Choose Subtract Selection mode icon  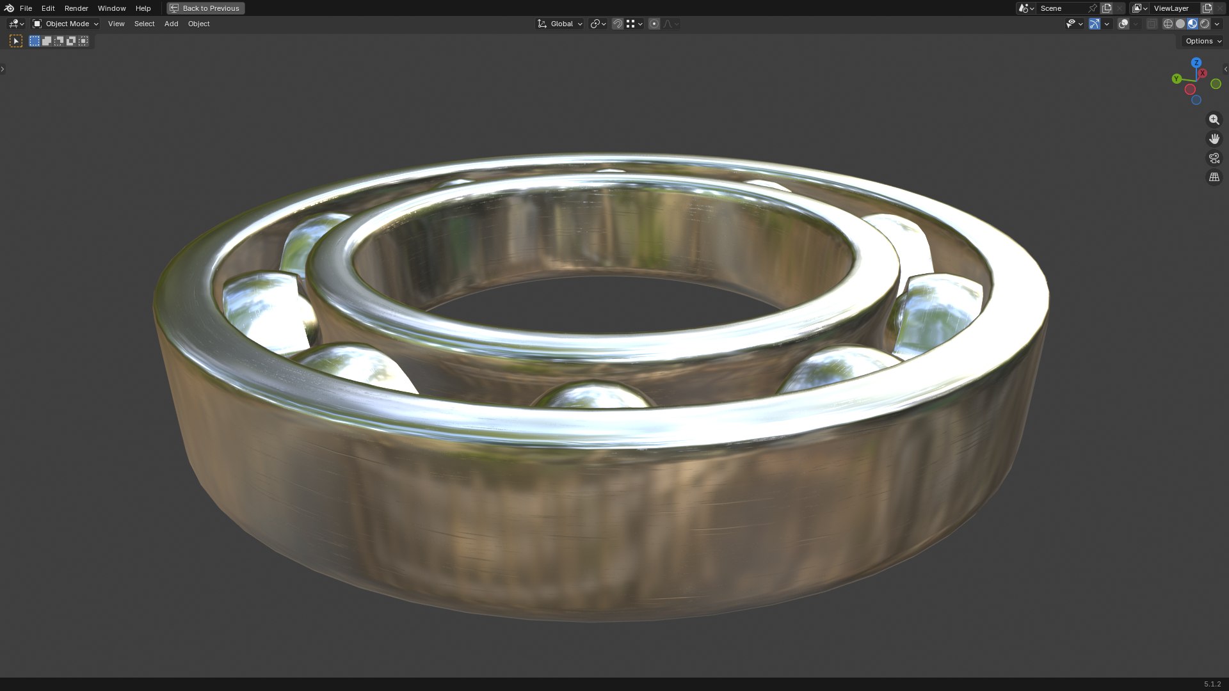[x=59, y=41]
